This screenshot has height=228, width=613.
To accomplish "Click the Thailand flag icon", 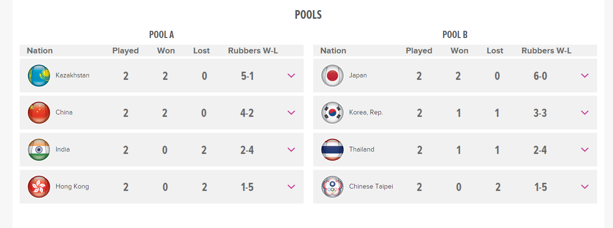I will [332, 150].
